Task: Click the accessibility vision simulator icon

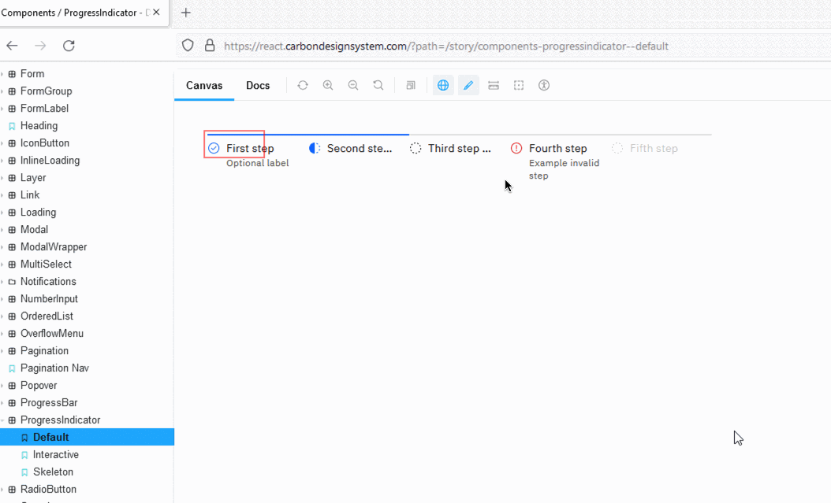Action: click(x=544, y=85)
